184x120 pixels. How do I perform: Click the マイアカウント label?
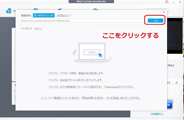[26, 29]
